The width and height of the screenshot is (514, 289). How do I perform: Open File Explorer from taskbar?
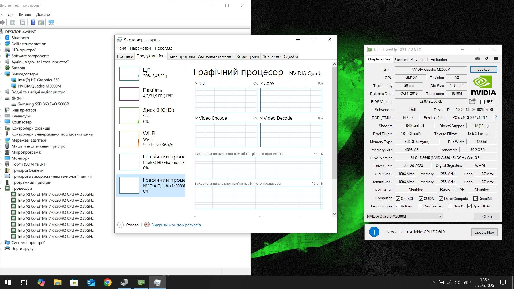click(58, 282)
